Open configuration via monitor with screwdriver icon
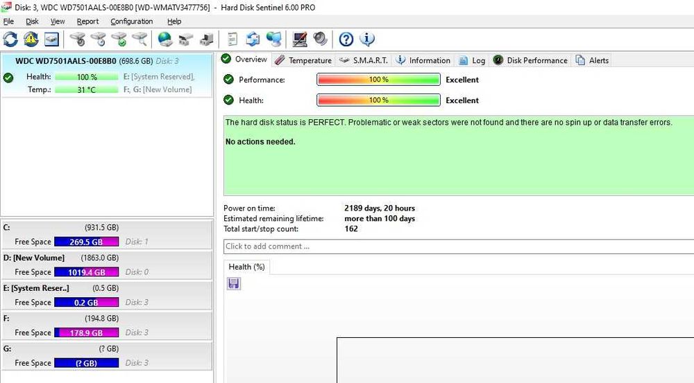Screen dimensions: 694x383 tap(300, 39)
